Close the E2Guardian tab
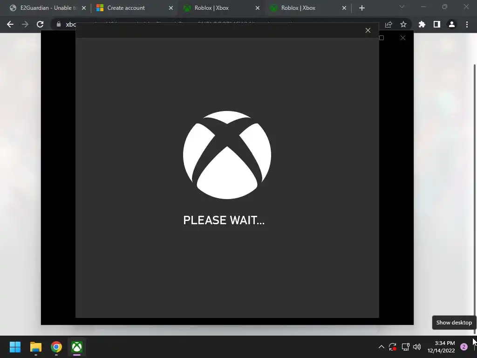The height and width of the screenshot is (358, 477). click(x=84, y=8)
